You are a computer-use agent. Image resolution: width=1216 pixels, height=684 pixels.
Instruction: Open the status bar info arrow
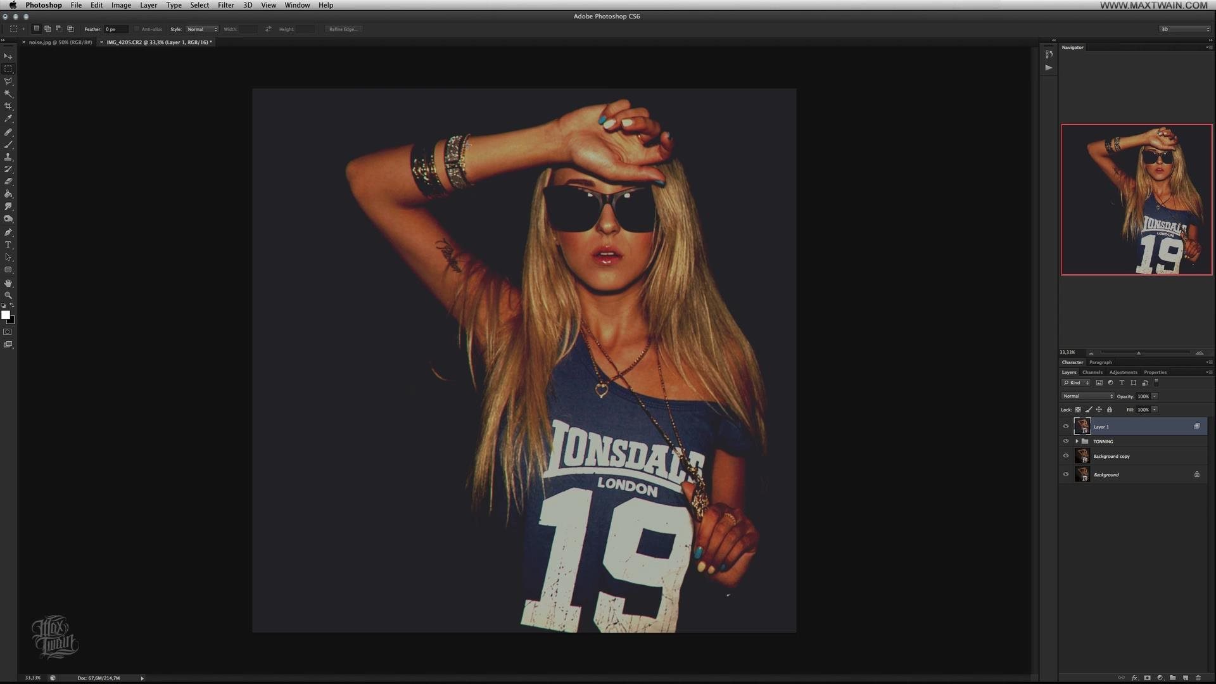click(142, 678)
